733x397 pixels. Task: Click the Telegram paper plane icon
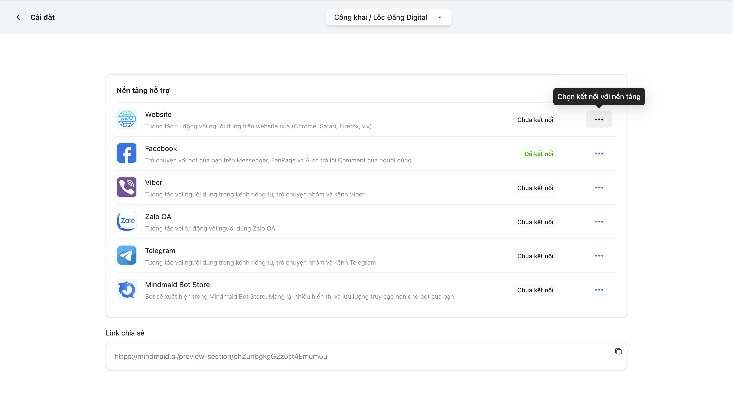coord(127,255)
